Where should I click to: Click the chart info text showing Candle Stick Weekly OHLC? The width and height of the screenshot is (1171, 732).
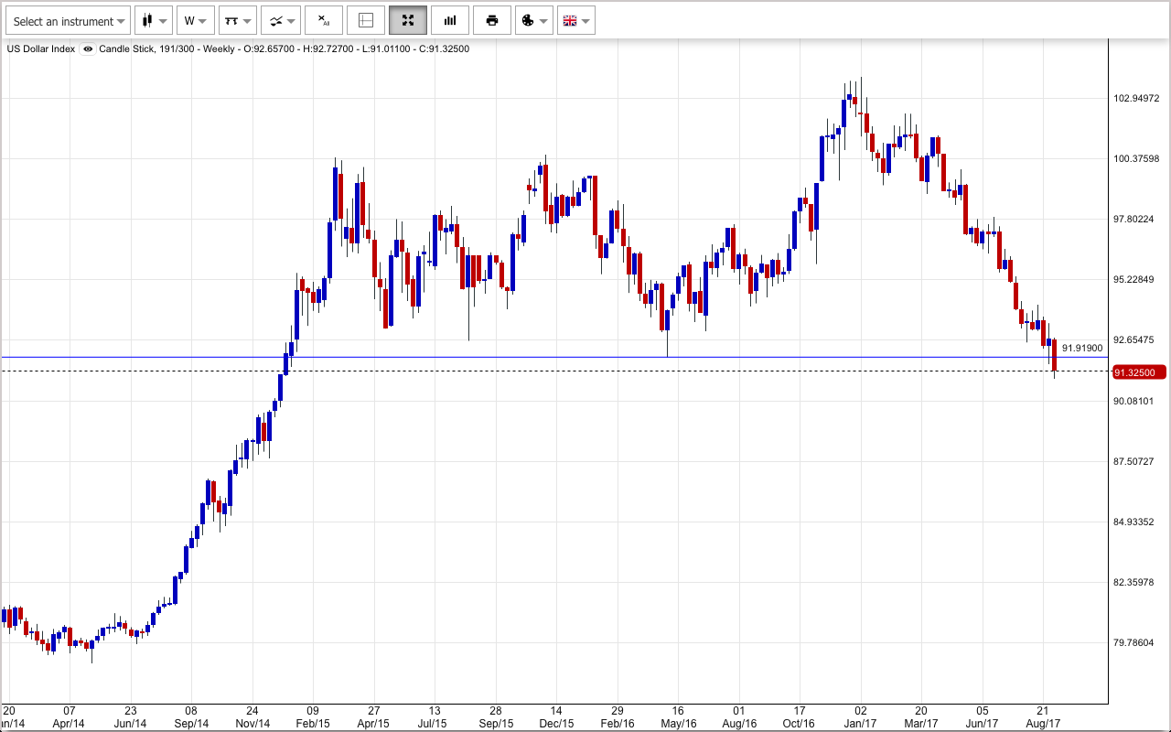[285, 49]
